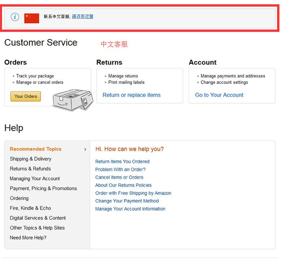Viewport: 282px width, 260px height.
Task: Open Problem With an Order? link
Action: 120,169
